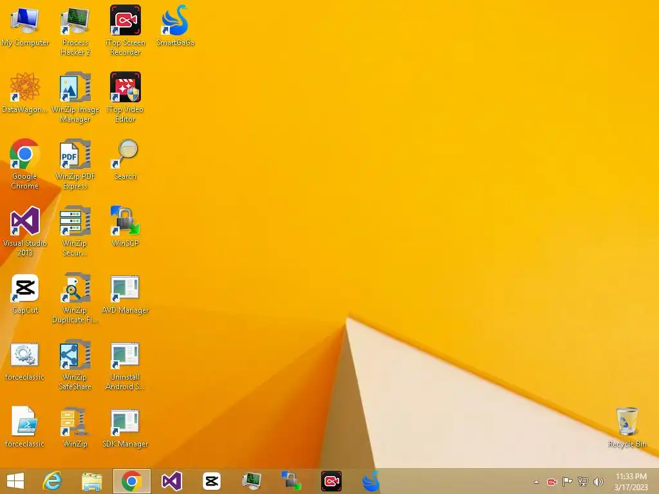
Task: Open the Windows Start button
Action: pyautogui.click(x=15, y=481)
